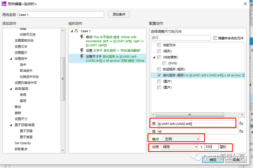Check the 轨迹矩形 (矩形) checkbox
This screenshot has width=253, height=168.
(x=159, y=69)
